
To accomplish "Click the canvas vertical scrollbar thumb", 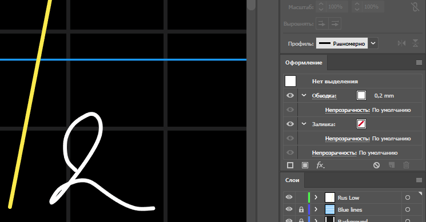I will (x=252, y=5).
